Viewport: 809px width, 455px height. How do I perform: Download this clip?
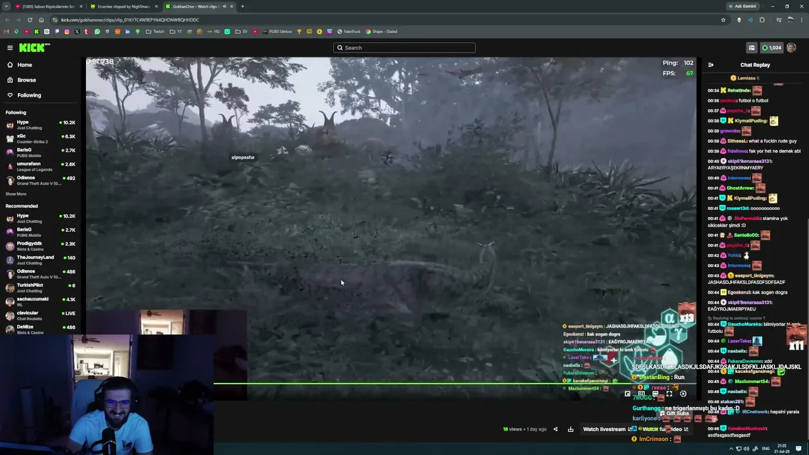(571, 429)
